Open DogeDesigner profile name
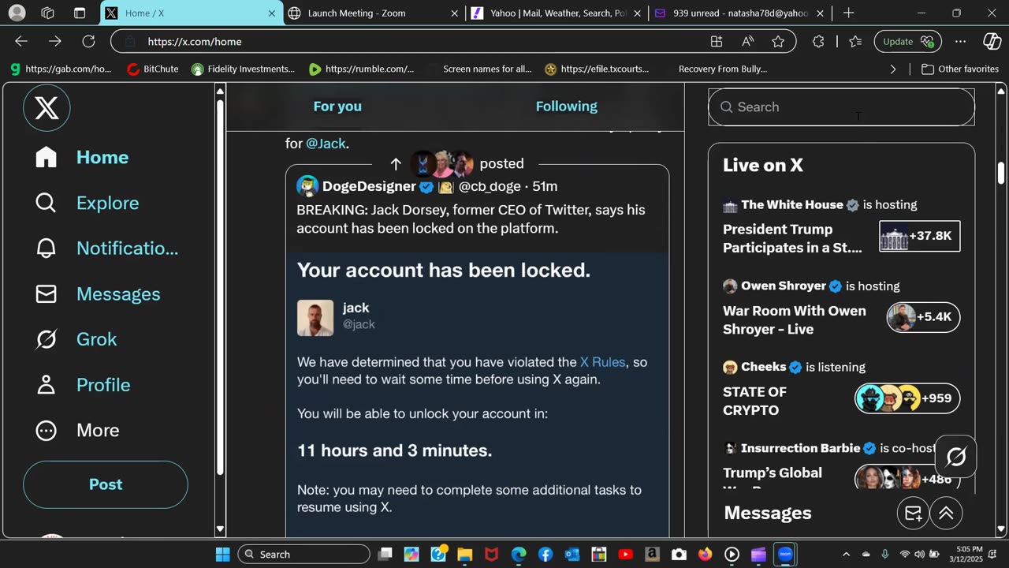 click(369, 186)
